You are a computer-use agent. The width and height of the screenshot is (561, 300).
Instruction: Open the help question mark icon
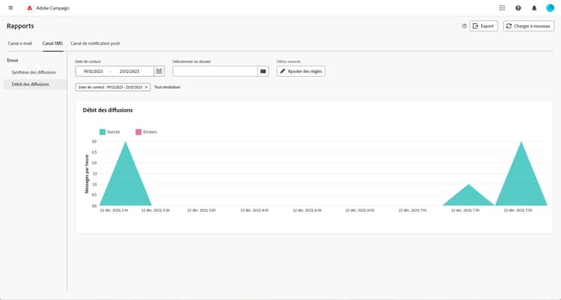tap(518, 8)
